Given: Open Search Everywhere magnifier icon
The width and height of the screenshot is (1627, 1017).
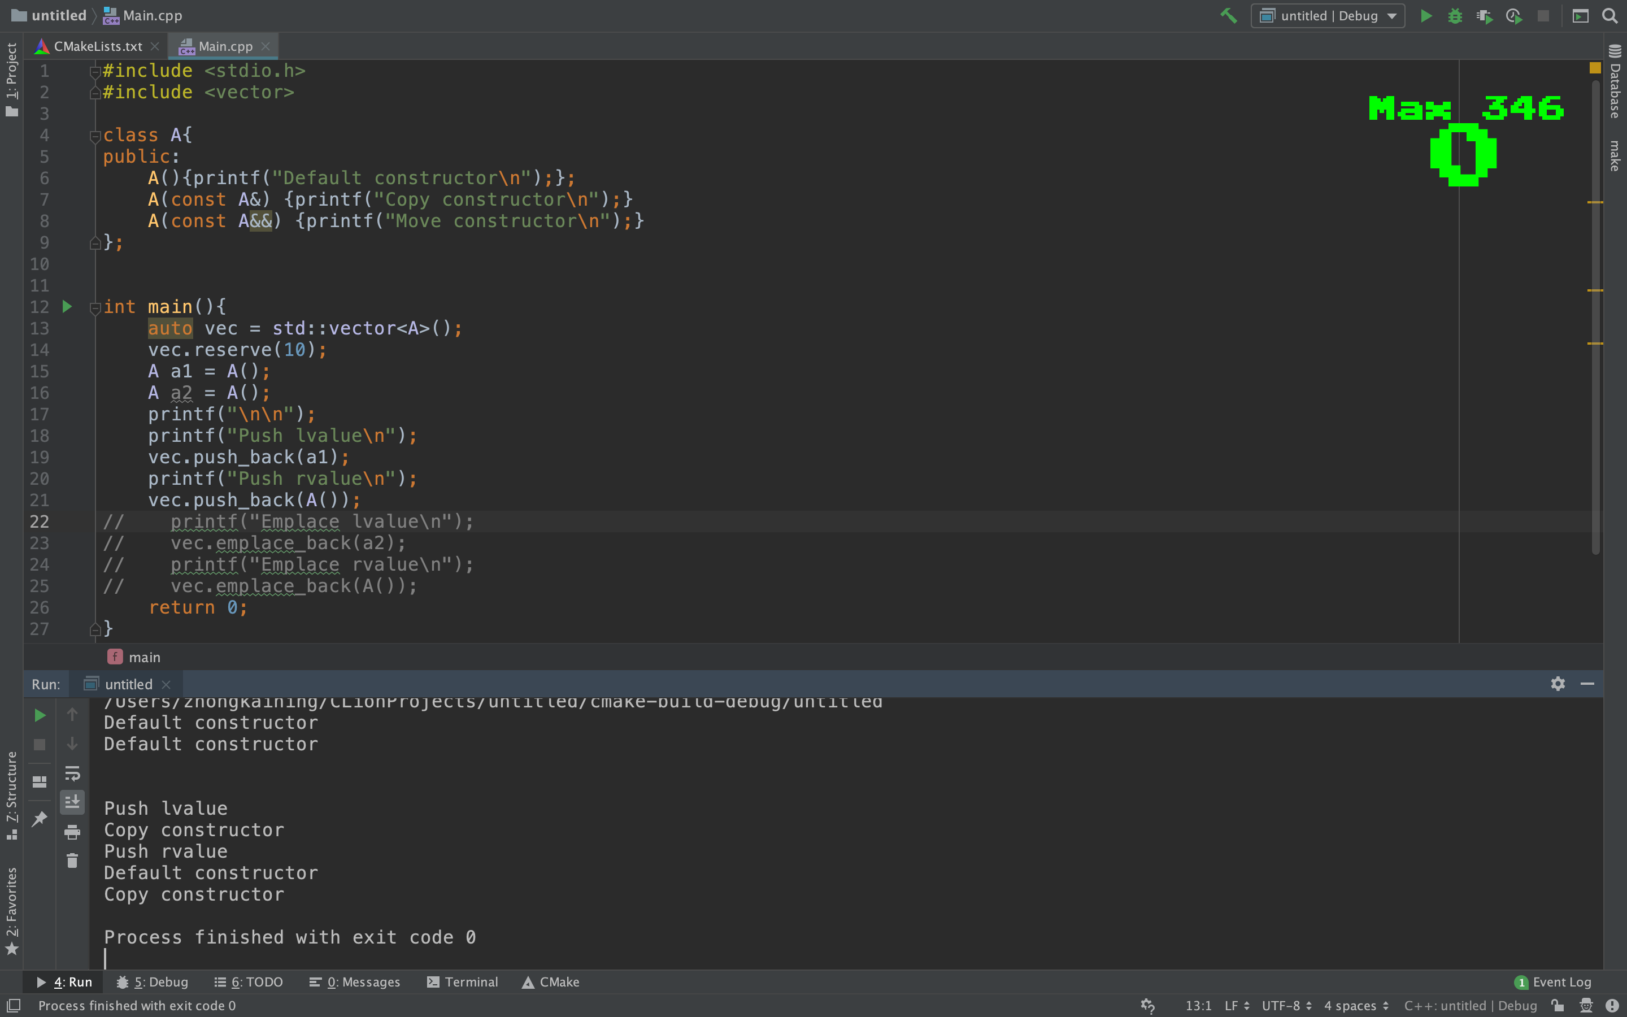Looking at the screenshot, I should click(x=1610, y=15).
